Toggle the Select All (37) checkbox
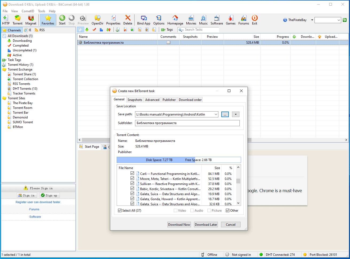The height and width of the screenshot is (259, 350). pyautogui.click(x=120, y=210)
